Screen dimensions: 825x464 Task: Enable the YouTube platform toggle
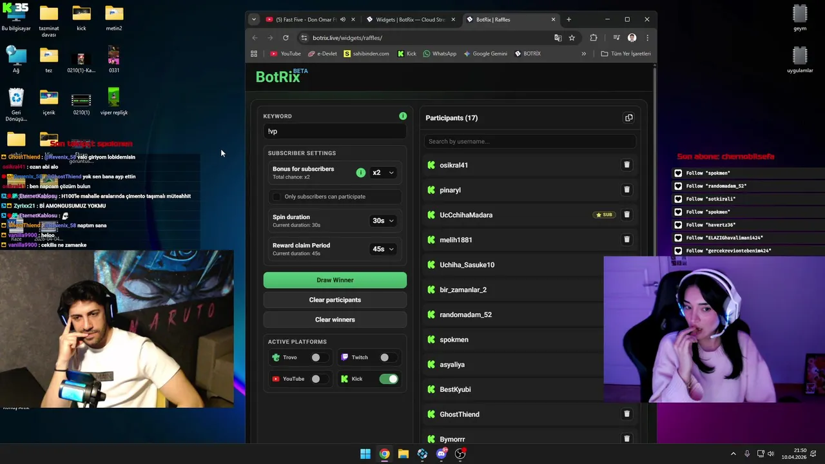coord(318,379)
